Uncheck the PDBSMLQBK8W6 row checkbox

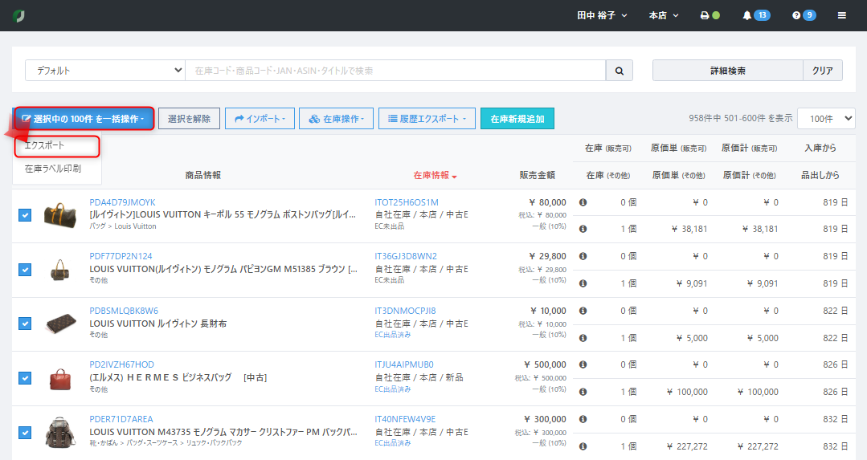25,324
